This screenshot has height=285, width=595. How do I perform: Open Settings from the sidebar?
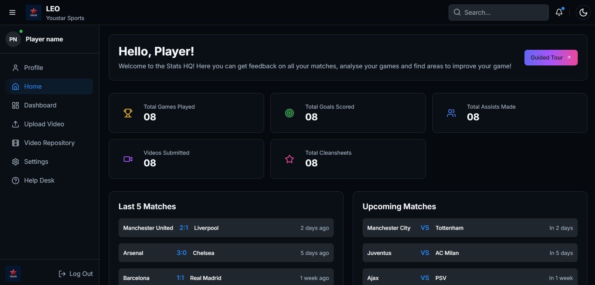point(36,162)
